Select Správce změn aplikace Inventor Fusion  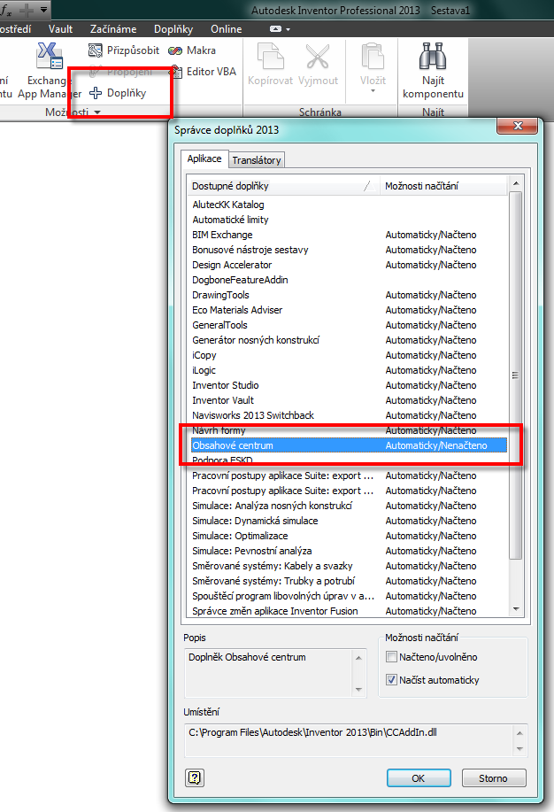[348, 611]
